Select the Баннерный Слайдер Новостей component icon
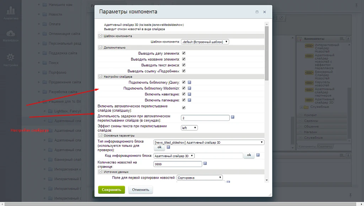This screenshot has height=206, width=364. pyautogui.click(x=309, y=73)
